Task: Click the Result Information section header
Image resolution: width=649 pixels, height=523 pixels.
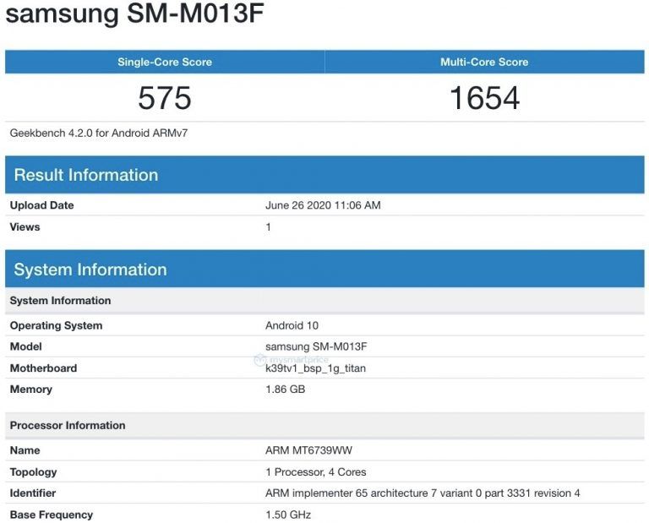Action: click(324, 175)
